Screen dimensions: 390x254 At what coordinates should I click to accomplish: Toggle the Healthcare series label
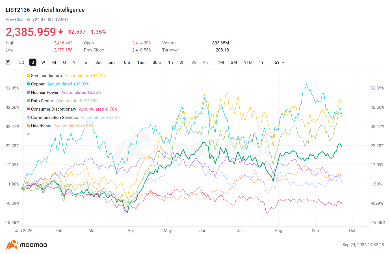pos(41,126)
